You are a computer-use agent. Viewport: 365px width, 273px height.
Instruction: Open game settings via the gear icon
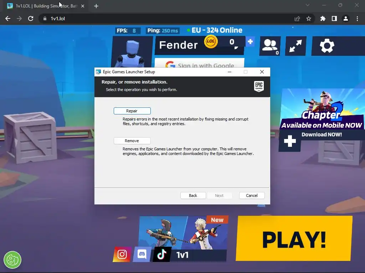327,46
